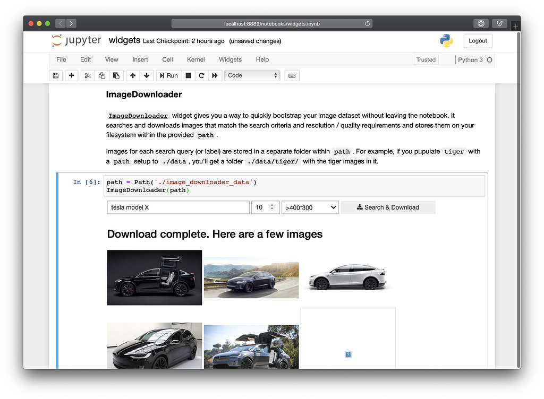Run the cell with the Run button
The width and height of the screenshot is (544, 399).
click(168, 75)
